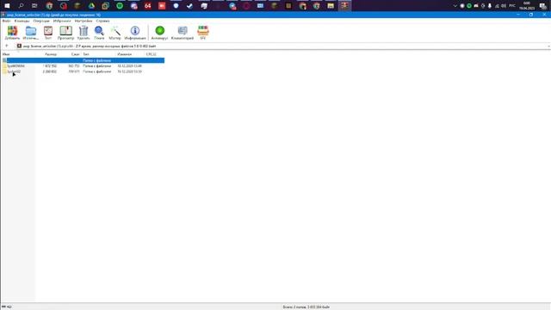
Task: Run the green virus scan icon
Action: click(160, 31)
